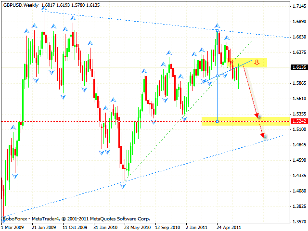Click the black current price label 1.6135

click(x=299, y=67)
